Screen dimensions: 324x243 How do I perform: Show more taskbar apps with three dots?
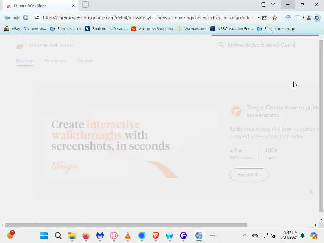click(x=213, y=235)
